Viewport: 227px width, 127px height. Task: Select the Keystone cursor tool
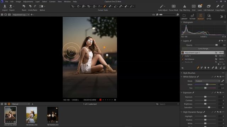pyautogui.click(x=99, y=6)
